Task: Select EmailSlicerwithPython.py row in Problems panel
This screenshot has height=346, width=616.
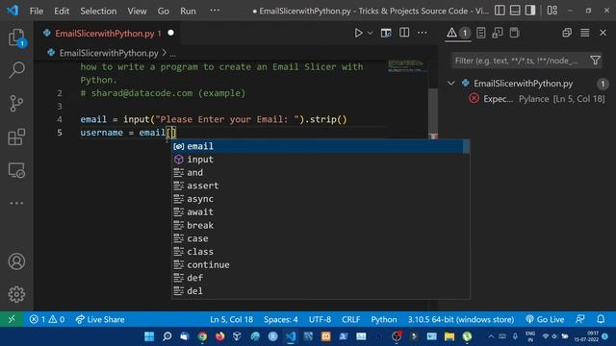Action: pyautogui.click(x=527, y=84)
